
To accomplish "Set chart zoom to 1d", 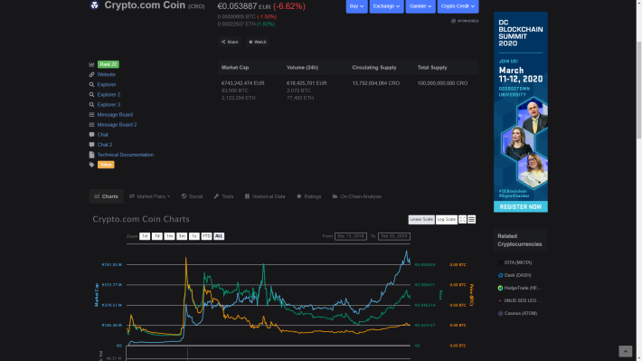I will point(145,236).
